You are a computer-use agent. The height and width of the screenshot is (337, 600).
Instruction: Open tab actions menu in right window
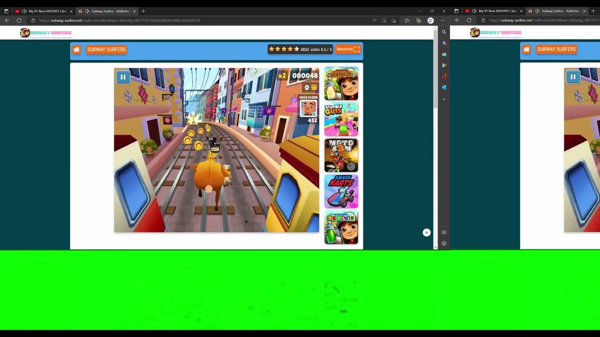tap(456, 11)
